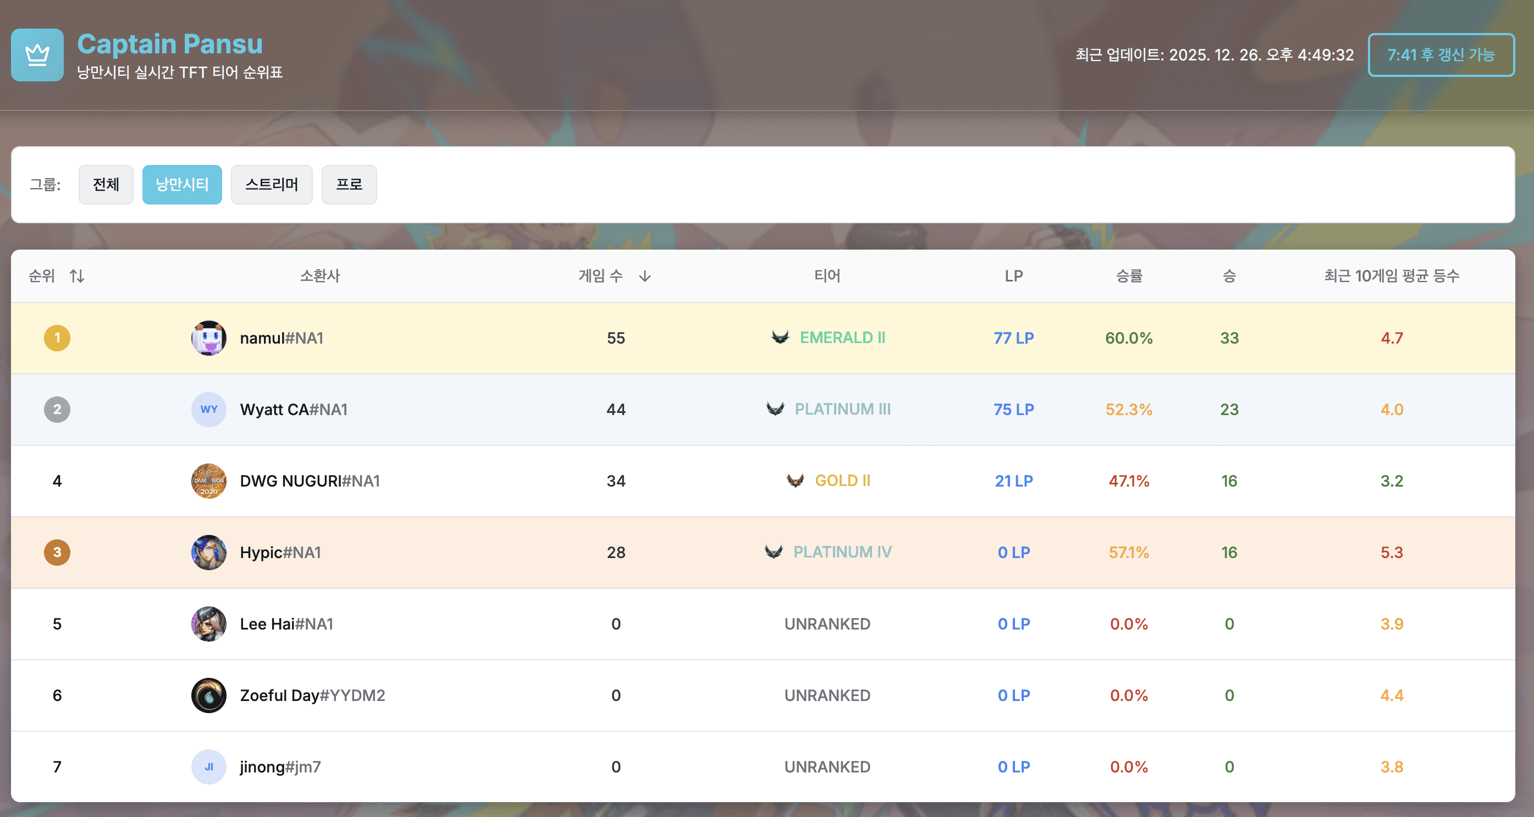
Task: Click the 최근 10게임 평균 등수 column header
Action: 1391,275
